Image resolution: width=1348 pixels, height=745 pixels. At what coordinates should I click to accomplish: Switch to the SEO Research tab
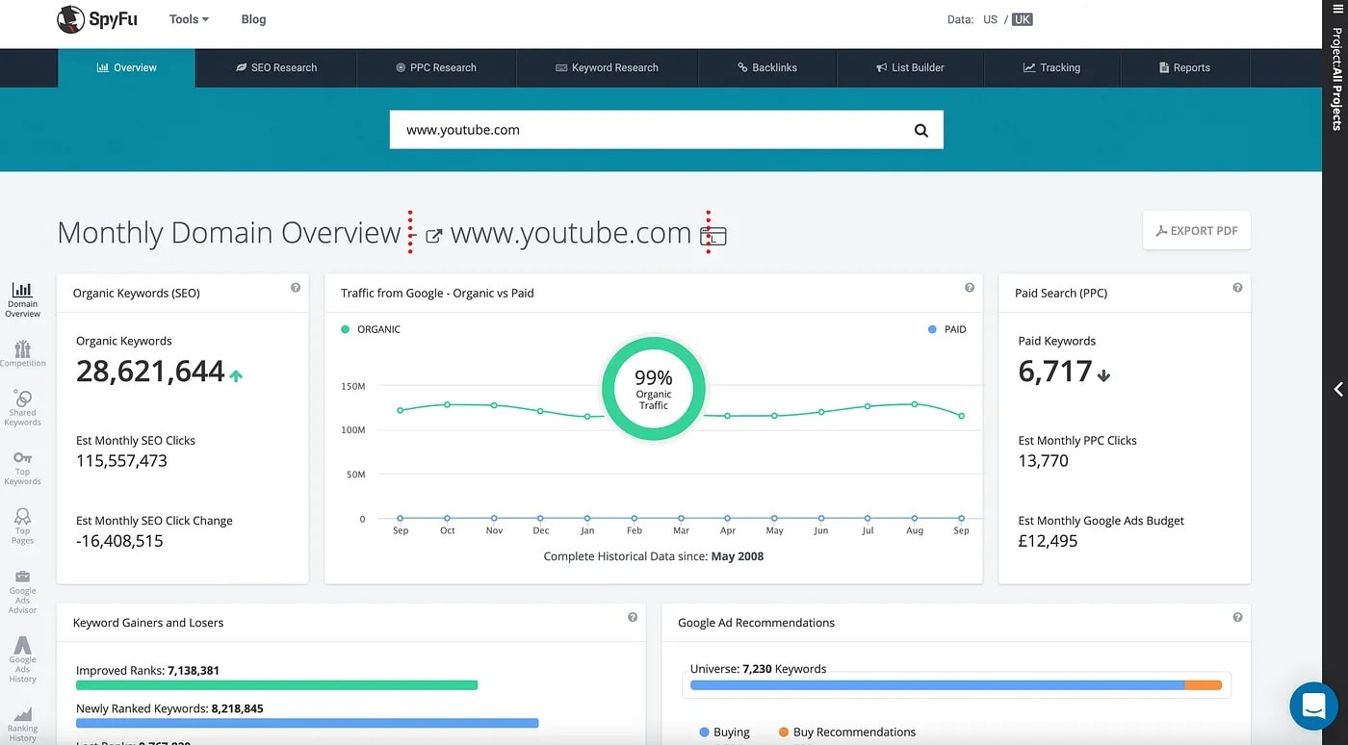[x=275, y=68]
